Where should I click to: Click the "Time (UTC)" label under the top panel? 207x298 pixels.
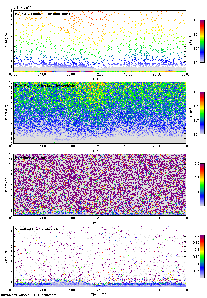100,79
